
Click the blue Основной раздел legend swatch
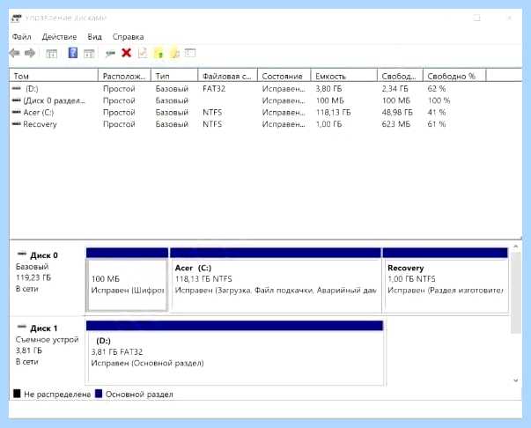click(99, 394)
